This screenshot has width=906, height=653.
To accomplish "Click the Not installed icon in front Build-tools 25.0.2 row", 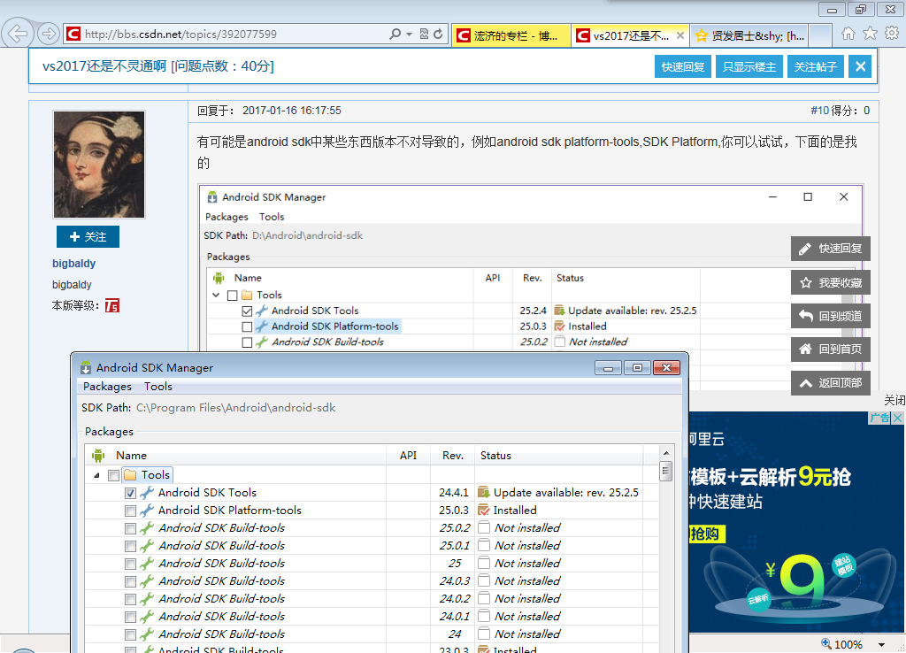I will pos(484,527).
